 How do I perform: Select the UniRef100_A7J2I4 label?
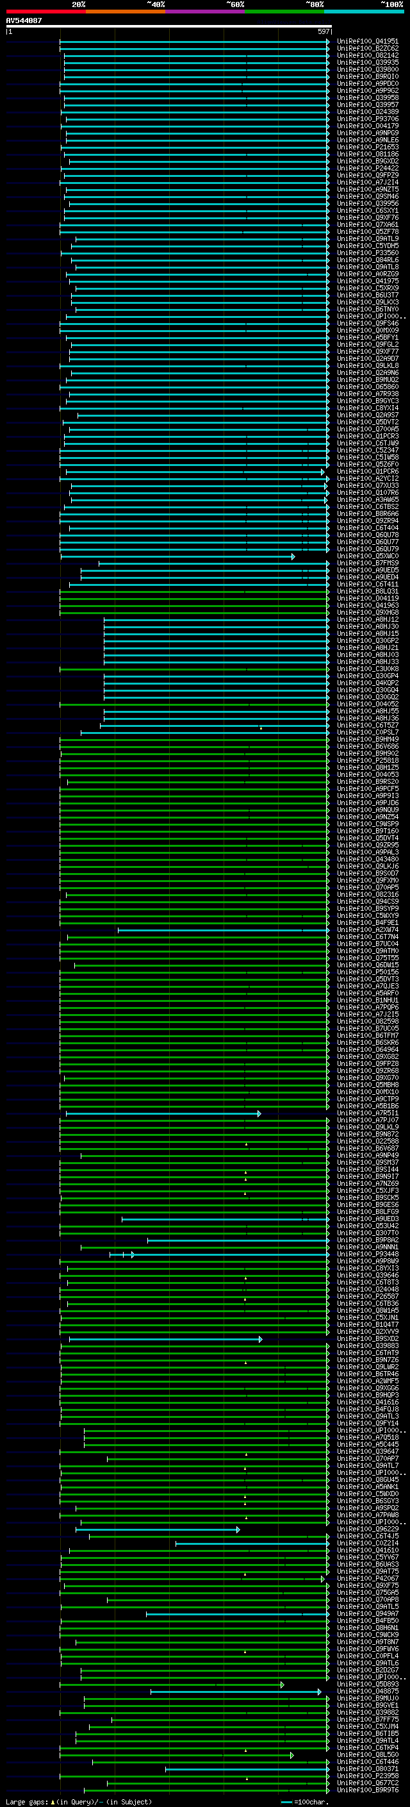click(x=367, y=183)
